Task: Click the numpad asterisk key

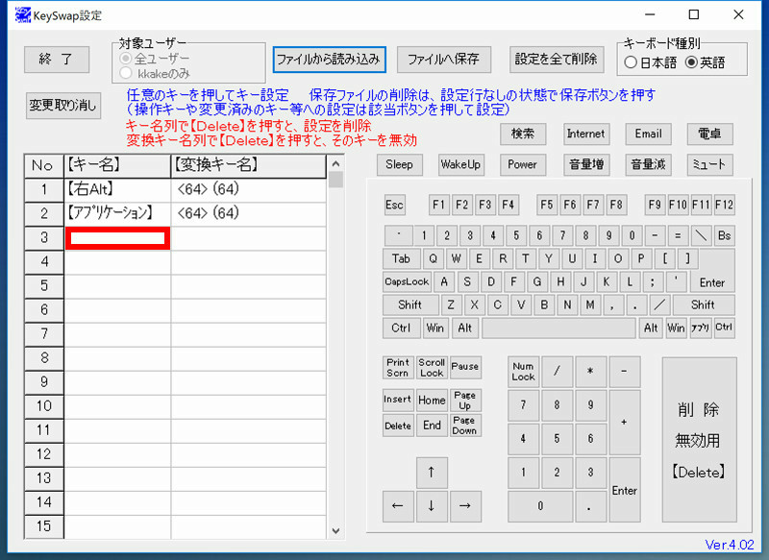Action: pos(590,372)
